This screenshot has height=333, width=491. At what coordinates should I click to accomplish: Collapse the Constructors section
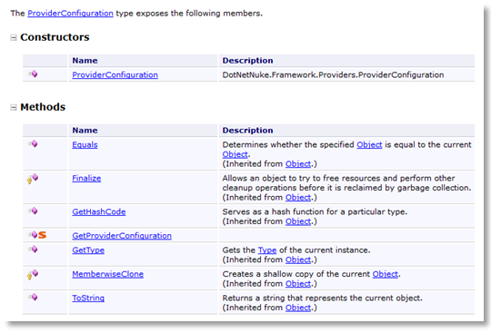[13, 38]
